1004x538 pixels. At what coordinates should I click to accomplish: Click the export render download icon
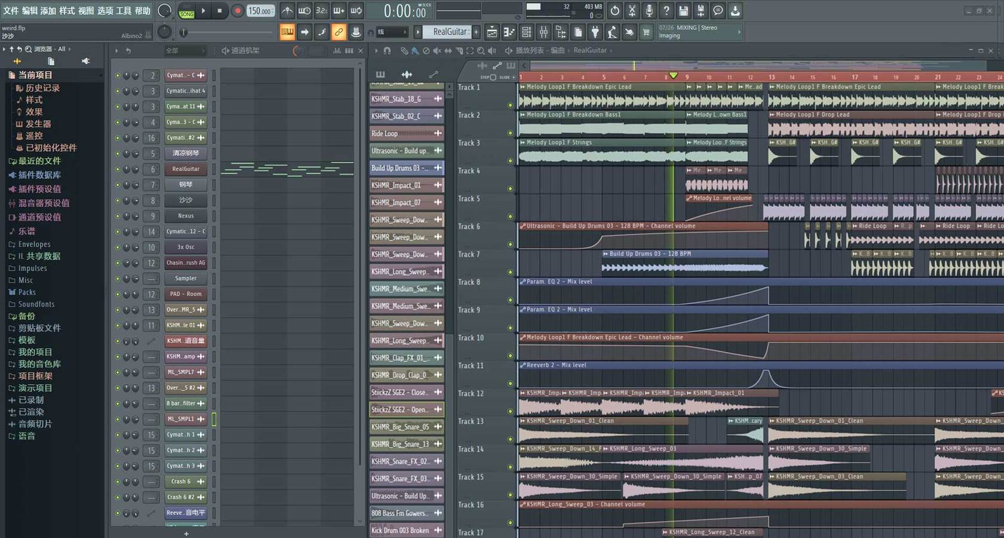(x=735, y=10)
